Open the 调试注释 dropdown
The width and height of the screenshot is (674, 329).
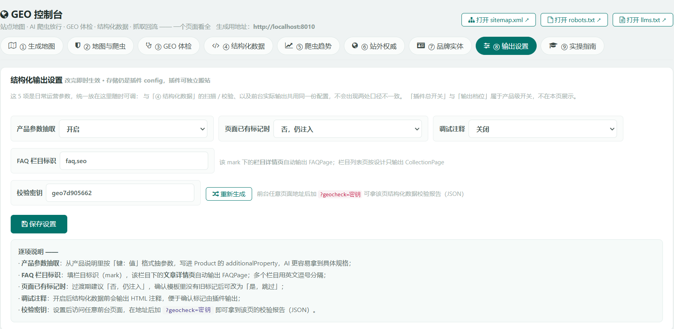[x=543, y=129]
